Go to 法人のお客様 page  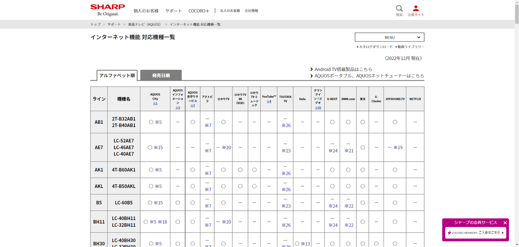click(x=230, y=11)
